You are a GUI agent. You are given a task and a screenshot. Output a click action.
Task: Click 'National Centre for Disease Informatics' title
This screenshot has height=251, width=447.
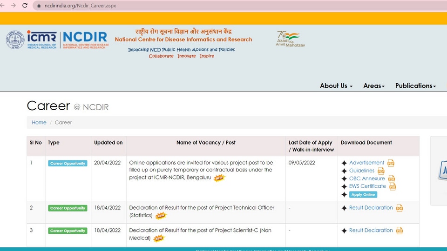tap(183, 40)
